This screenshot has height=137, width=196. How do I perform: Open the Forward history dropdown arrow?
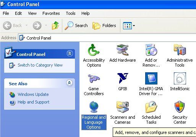coord(46,25)
